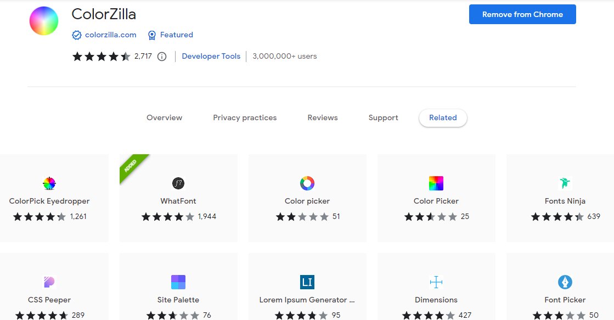Image resolution: width=614 pixels, height=320 pixels.
Task: Click the ColorZilla color wheel logo
Action: [x=43, y=21]
